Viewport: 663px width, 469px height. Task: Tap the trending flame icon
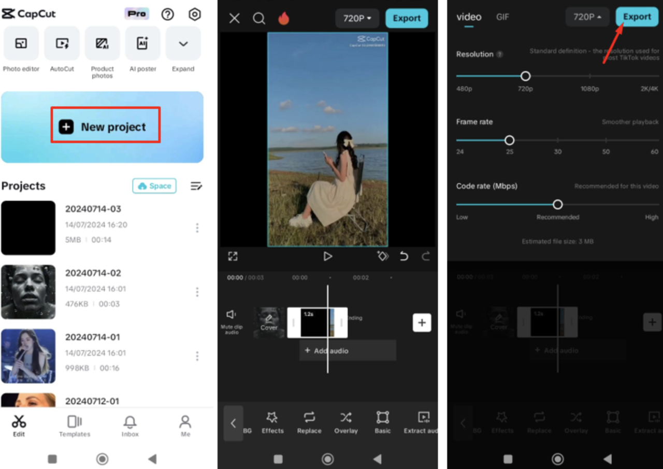click(284, 18)
